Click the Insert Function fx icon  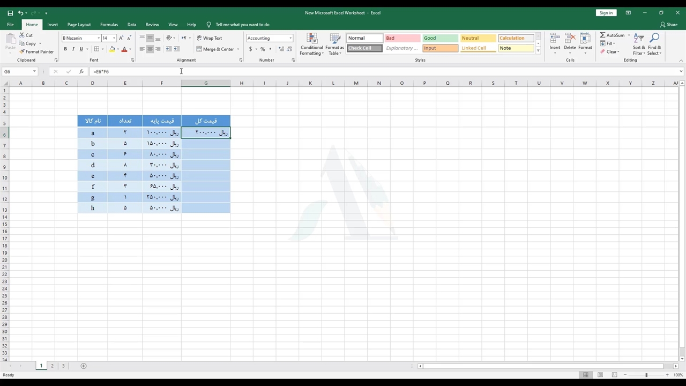[x=81, y=71]
